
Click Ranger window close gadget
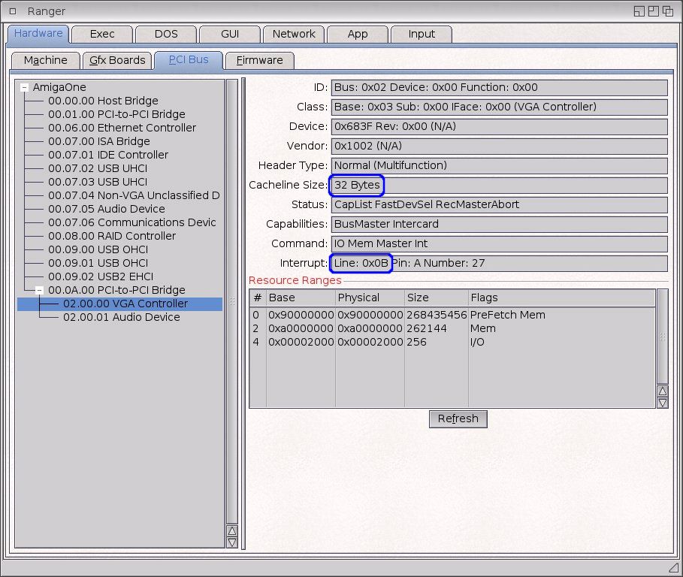tap(13, 11)
